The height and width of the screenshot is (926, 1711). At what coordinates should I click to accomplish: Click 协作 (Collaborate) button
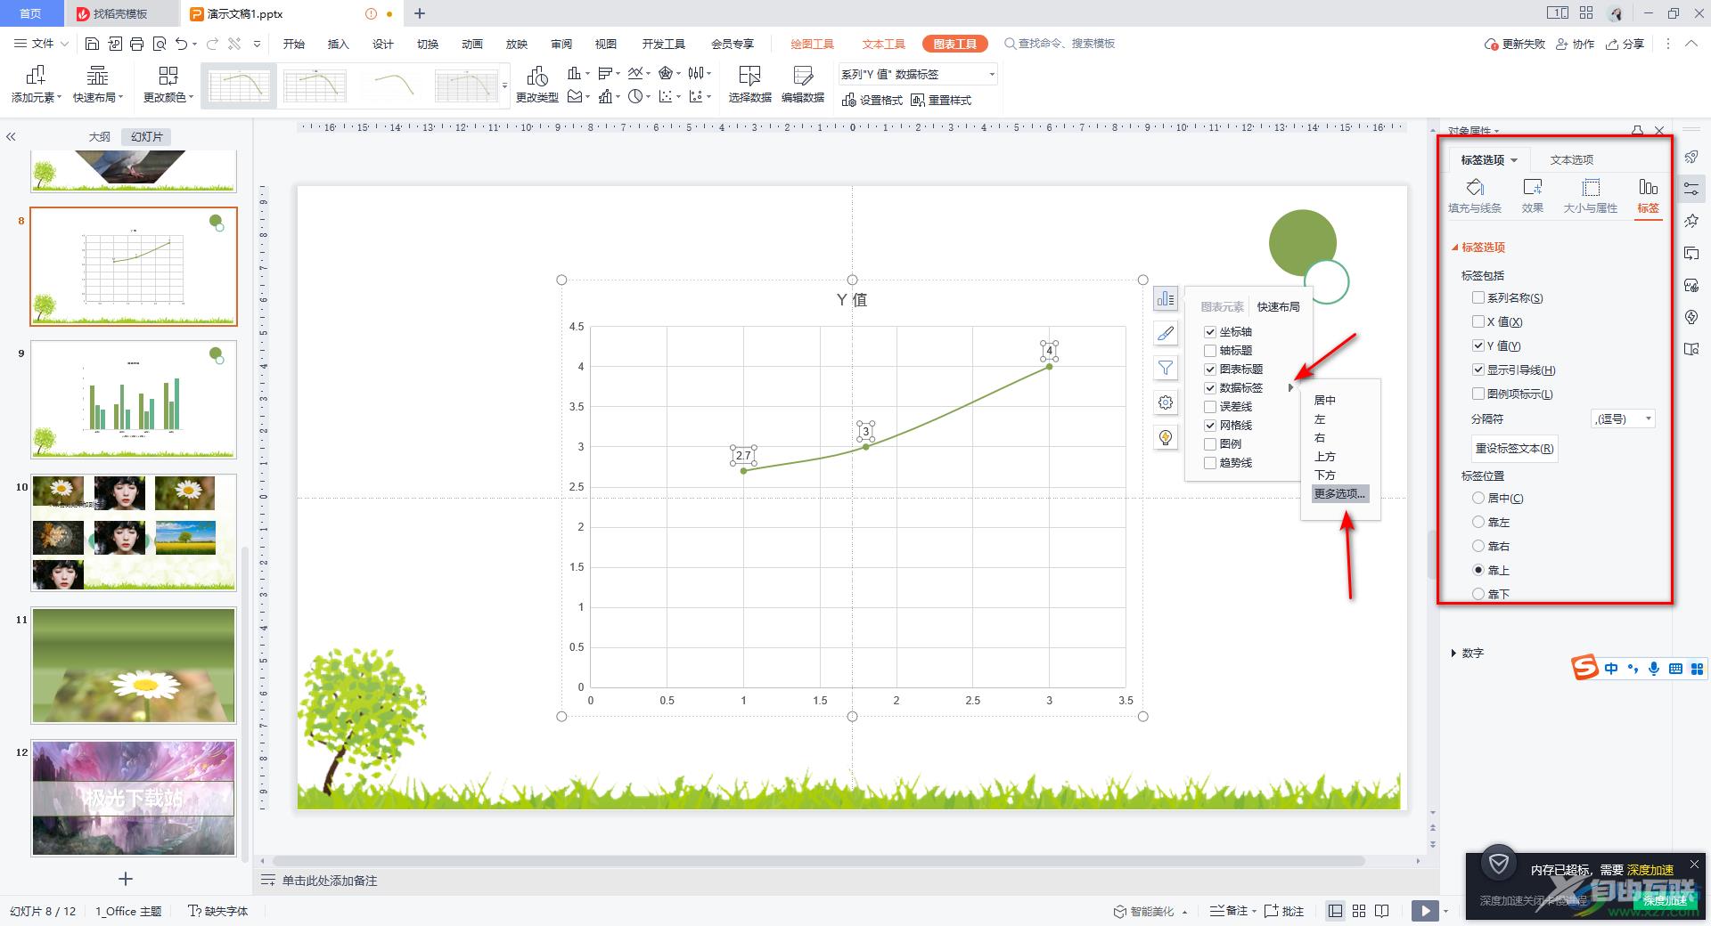pyautogui.click(x=1575, y=44)
